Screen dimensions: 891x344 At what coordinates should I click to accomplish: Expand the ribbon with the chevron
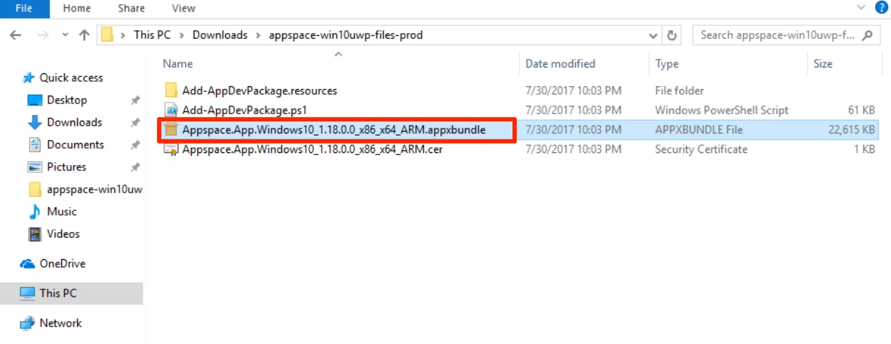pos(861,7)
